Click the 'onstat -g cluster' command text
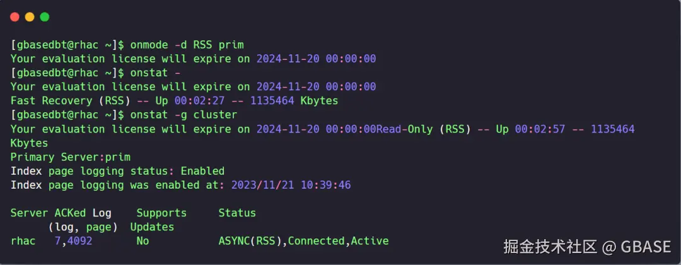The width and height of the screenshot is (681, 265). [x=183, y=115]
